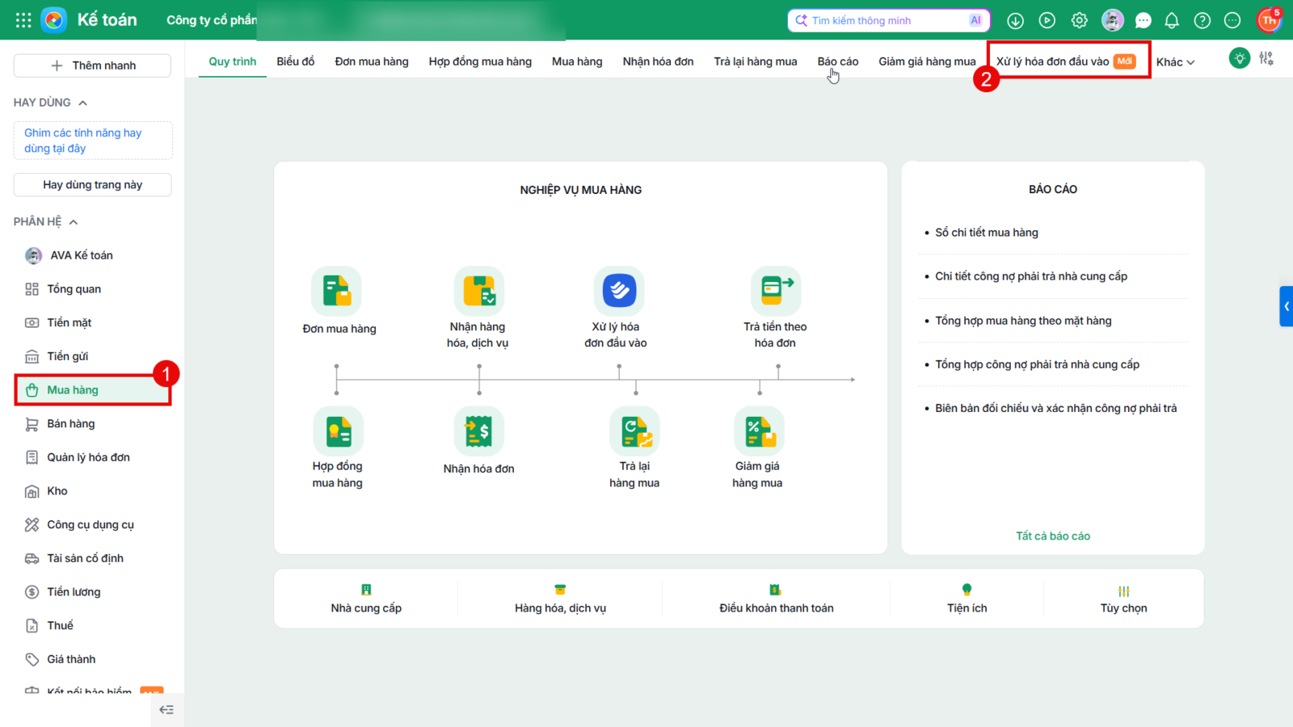Switch to the Biểu đồ tab
This screenshot has height=727, width=1293.
tap(296, 61)
